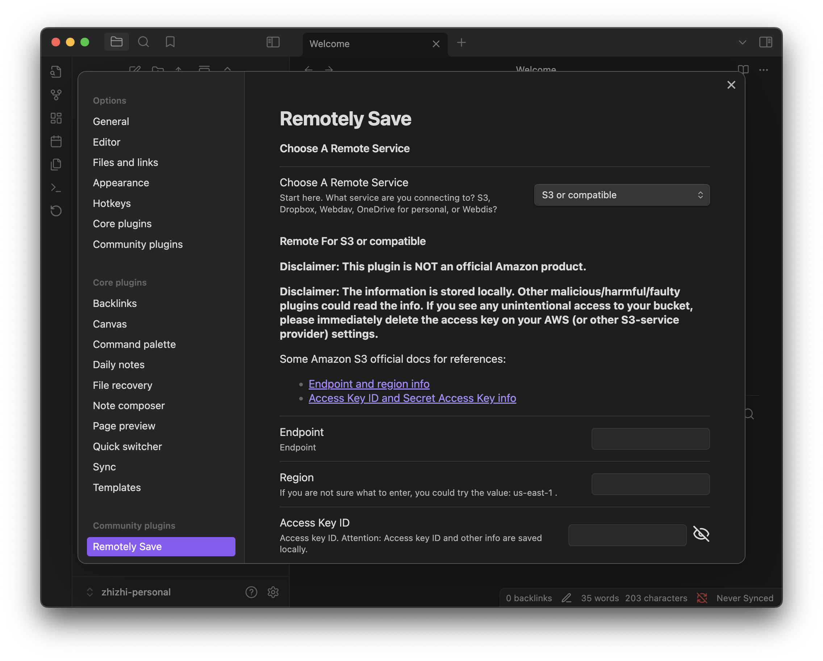
Task: Open search with magnifier icon
Action: pyautogui.click(x=143, y=42)
